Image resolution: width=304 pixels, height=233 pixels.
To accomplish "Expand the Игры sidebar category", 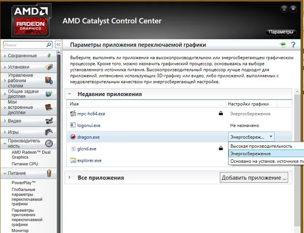I will (5, 132).
